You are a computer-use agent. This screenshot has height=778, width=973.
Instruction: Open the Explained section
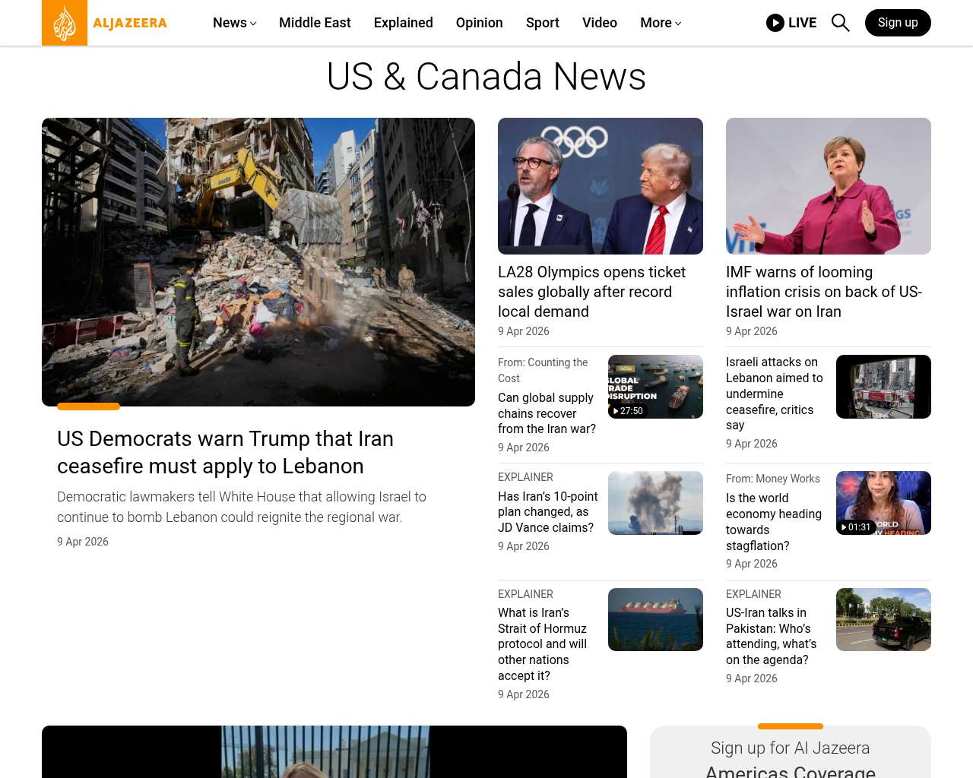[404, 23]
